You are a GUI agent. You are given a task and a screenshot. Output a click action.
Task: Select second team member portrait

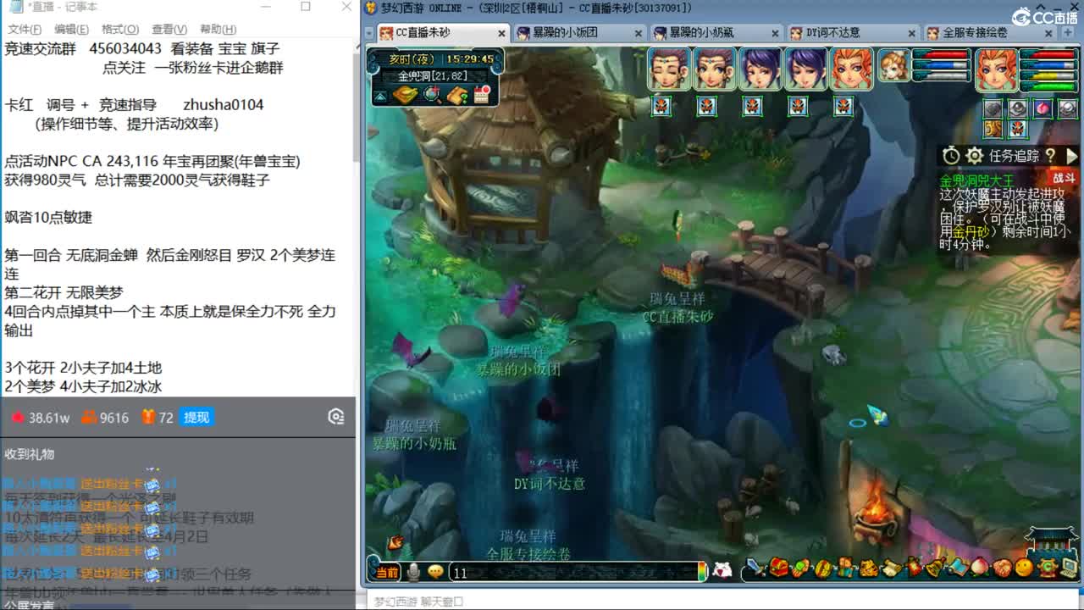(x=715, y=69)
